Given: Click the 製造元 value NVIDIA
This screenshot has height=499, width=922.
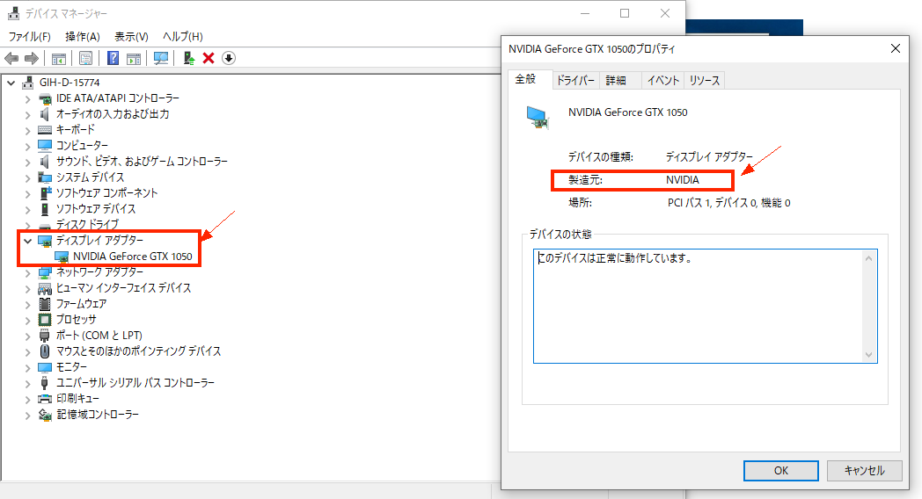Looking at the screenshot, I should click(x=682, y=180).
